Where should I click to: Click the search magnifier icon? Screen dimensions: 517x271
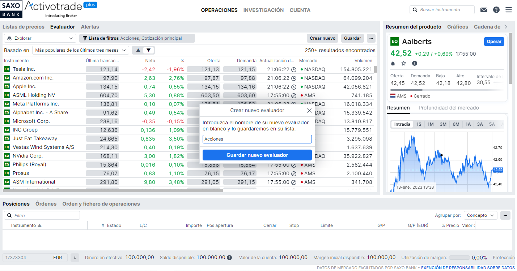415,10
